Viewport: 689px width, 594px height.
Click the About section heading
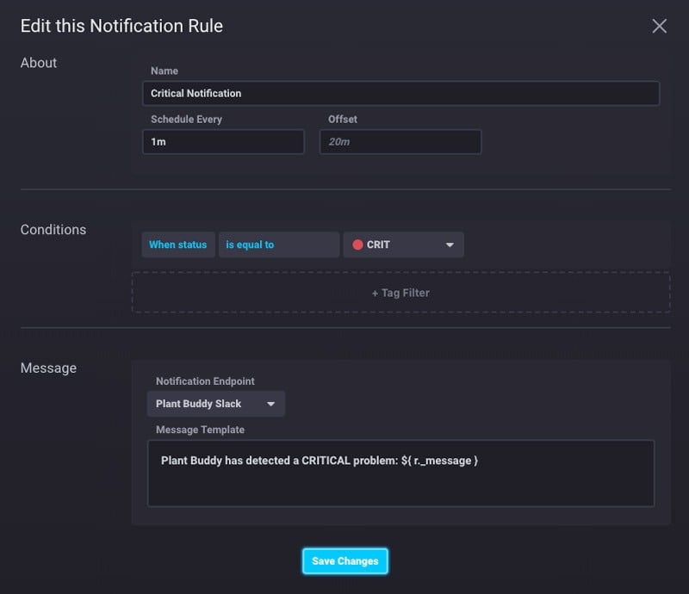(x=38, y=62)
